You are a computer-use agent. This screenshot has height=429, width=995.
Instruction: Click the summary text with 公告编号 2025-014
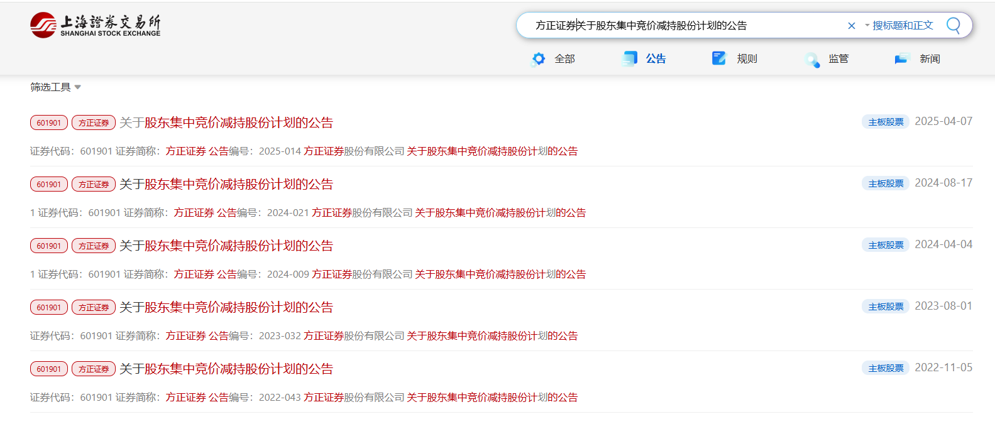click(x=304, y=151)
